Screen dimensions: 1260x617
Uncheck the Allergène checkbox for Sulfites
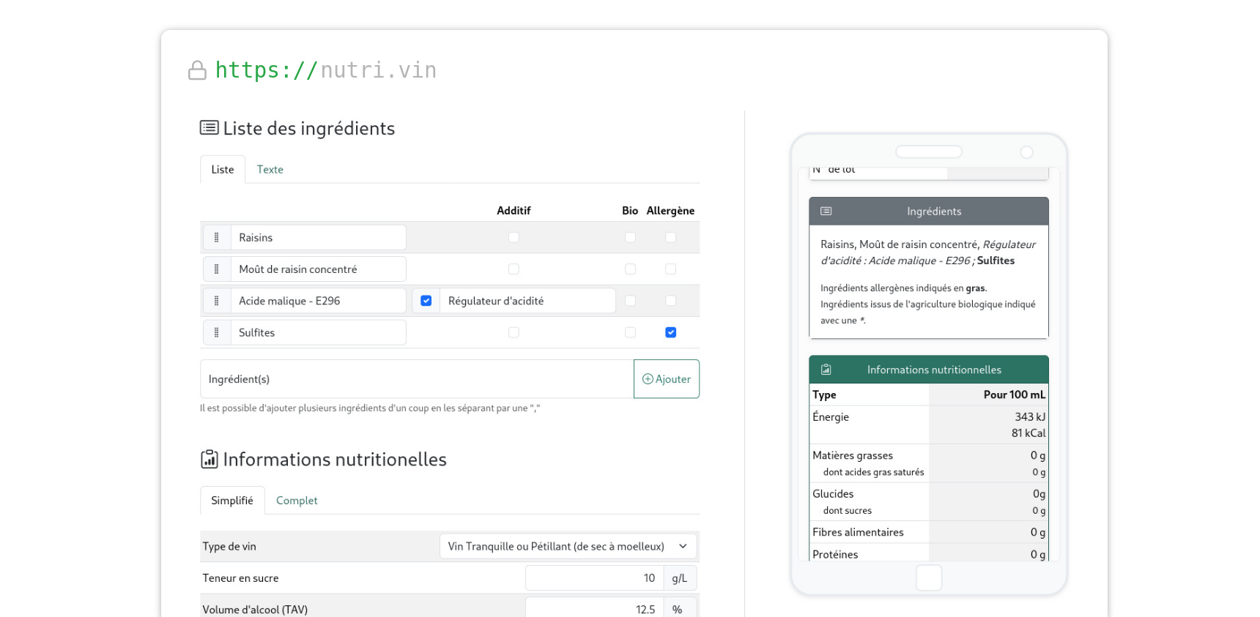(x=670, y=332)
